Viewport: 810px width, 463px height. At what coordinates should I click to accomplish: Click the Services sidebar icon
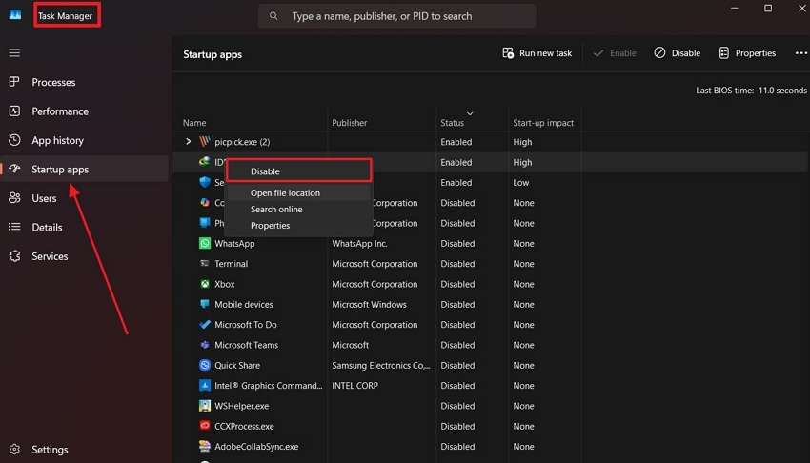[14, 256]
